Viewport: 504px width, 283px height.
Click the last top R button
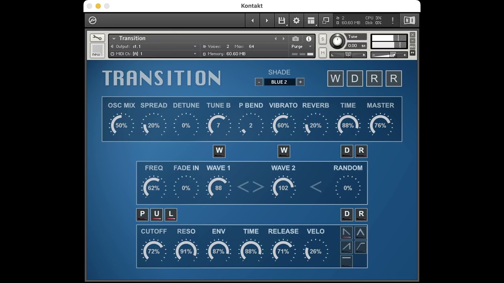pos(394,79)
